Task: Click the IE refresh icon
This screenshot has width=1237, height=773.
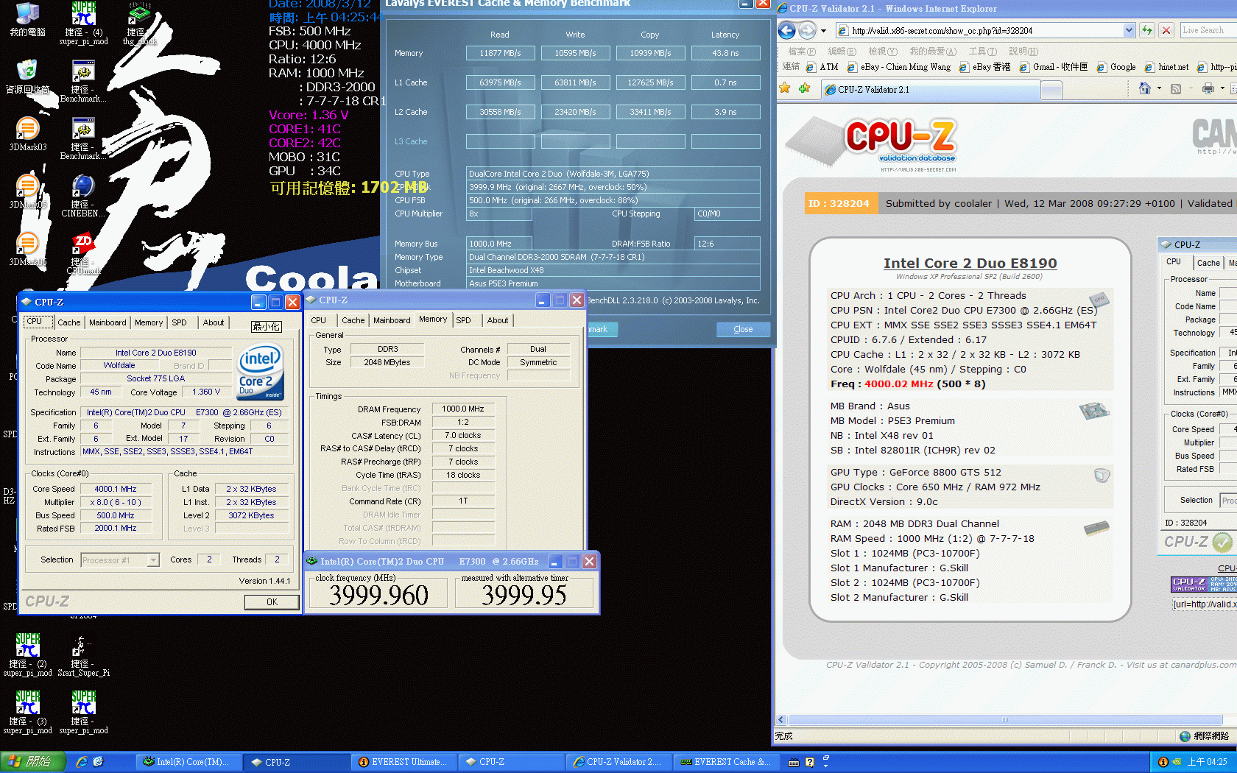Action: click(1146, 30)
